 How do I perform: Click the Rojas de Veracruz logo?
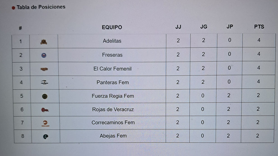(x=45, y=110)
